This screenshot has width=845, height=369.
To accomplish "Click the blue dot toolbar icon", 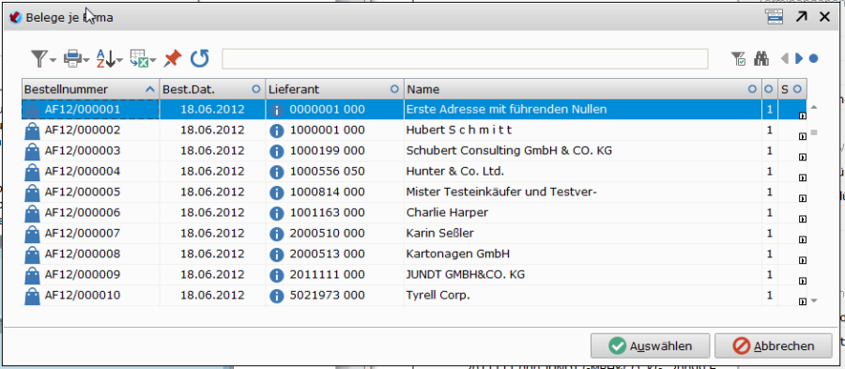I will [x=813, y=58].
